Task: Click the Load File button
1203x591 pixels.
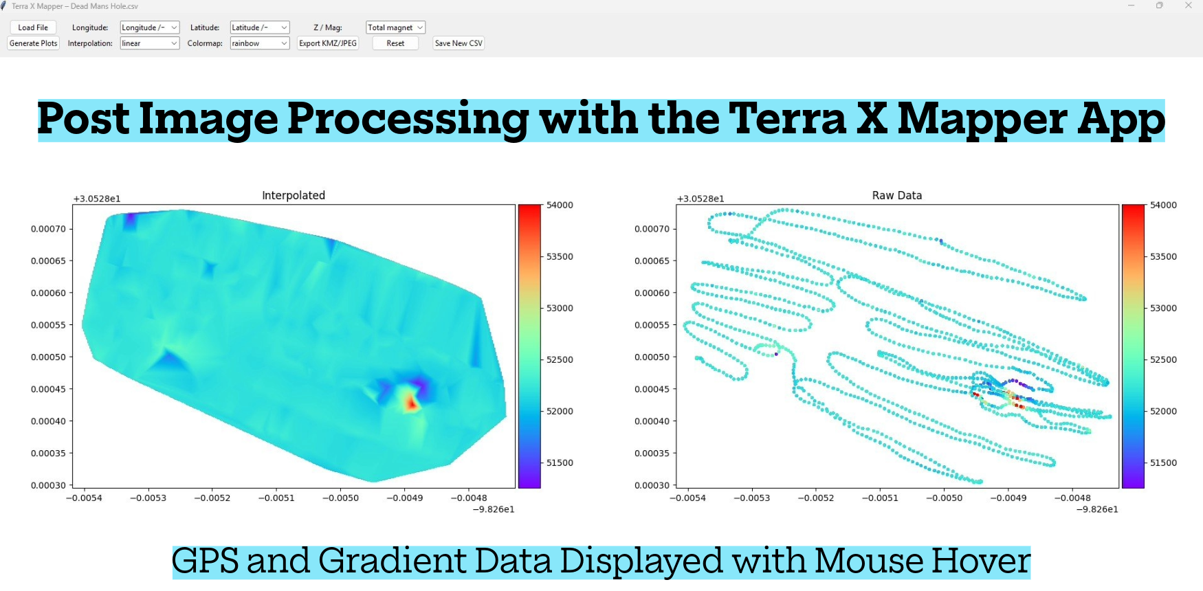Action: (33, 27)
